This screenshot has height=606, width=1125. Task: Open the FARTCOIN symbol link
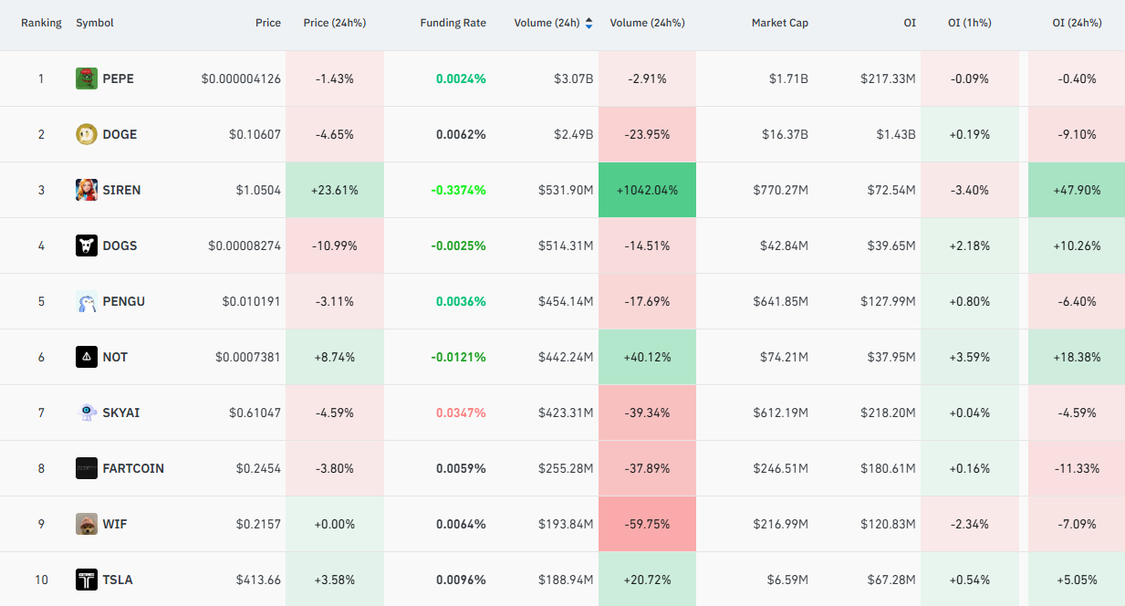point(133,468)
